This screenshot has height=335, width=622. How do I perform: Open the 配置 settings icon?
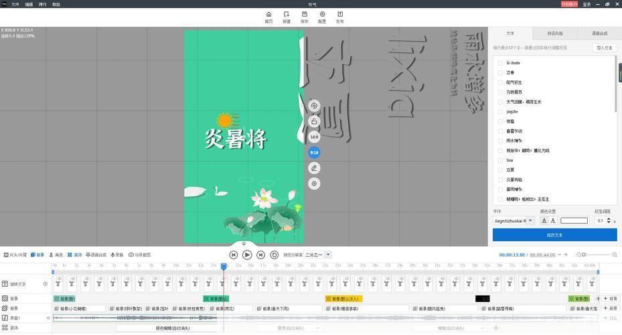322,17
